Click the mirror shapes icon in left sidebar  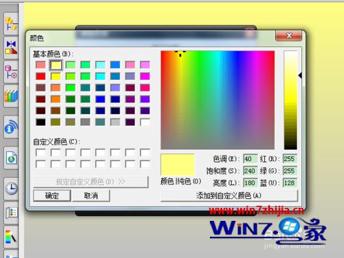[x=11, y=48]
